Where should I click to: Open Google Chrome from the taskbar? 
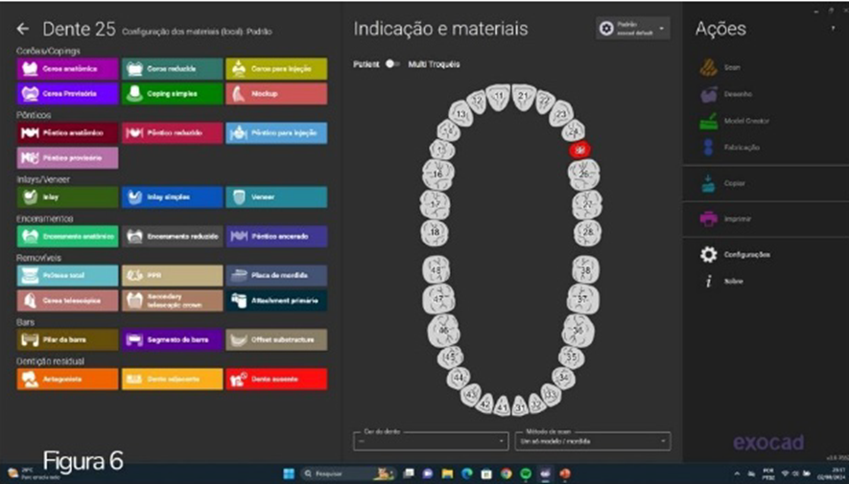(506, 473)
